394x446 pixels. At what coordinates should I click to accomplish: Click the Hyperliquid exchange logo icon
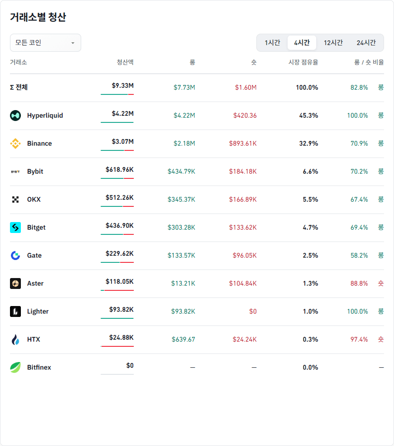click(x=15, y=115)
